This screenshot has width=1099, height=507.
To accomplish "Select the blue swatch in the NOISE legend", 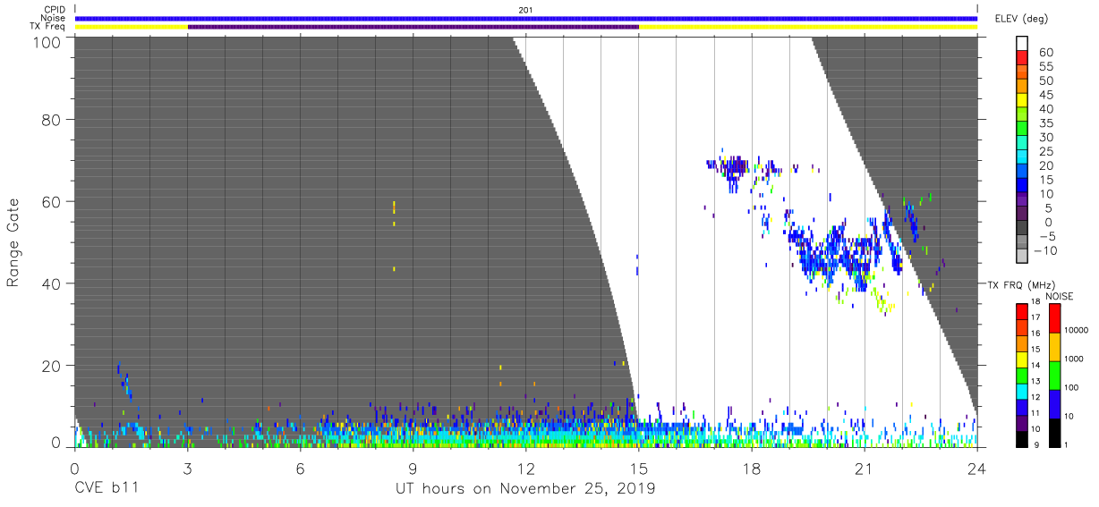I will pos(1055,404).
